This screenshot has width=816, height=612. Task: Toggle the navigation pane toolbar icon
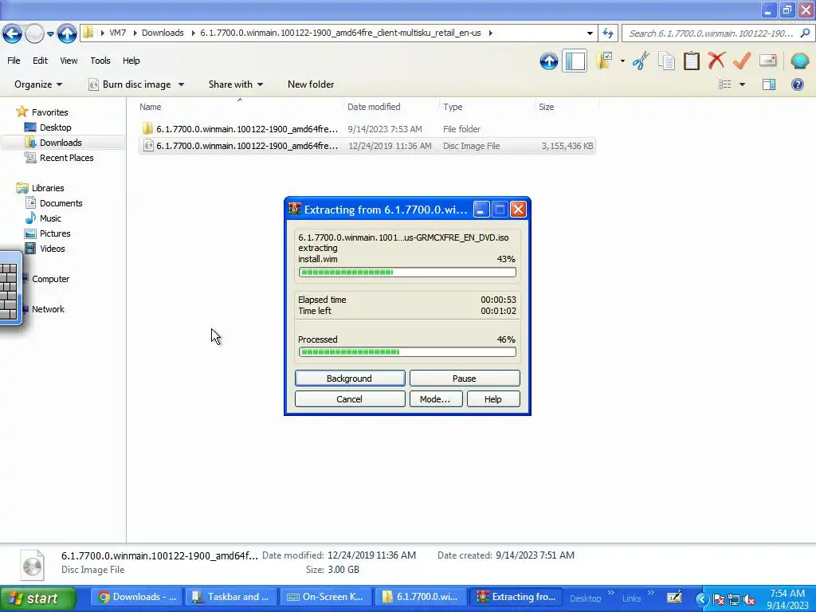click(x=575, y=61)
